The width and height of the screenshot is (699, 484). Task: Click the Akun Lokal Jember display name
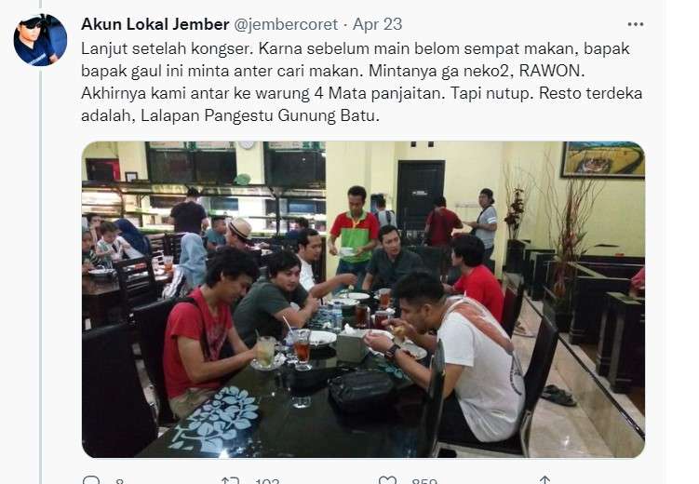click(155, 24)
